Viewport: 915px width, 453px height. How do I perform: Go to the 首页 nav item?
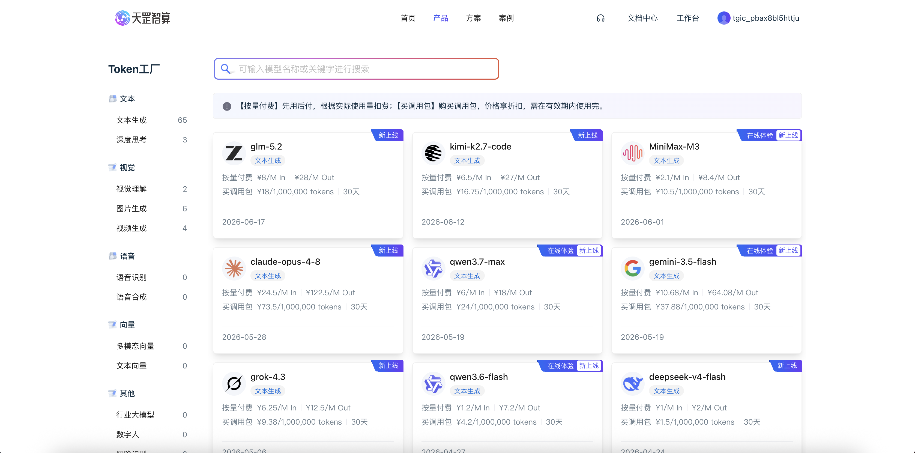pos(408,18)
